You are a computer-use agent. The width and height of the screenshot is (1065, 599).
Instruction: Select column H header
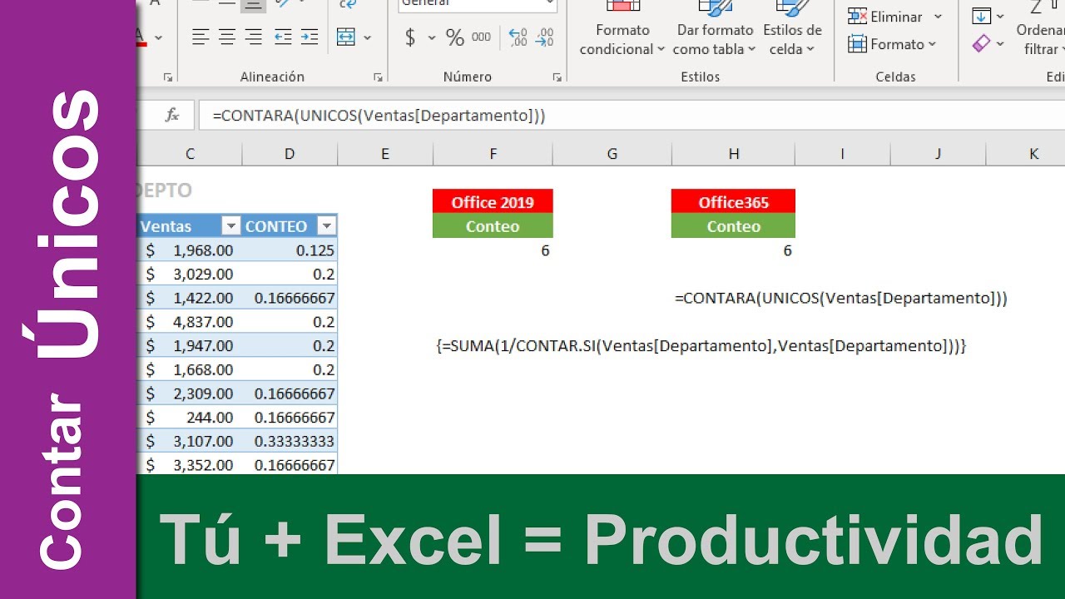[x=733, y=153]
